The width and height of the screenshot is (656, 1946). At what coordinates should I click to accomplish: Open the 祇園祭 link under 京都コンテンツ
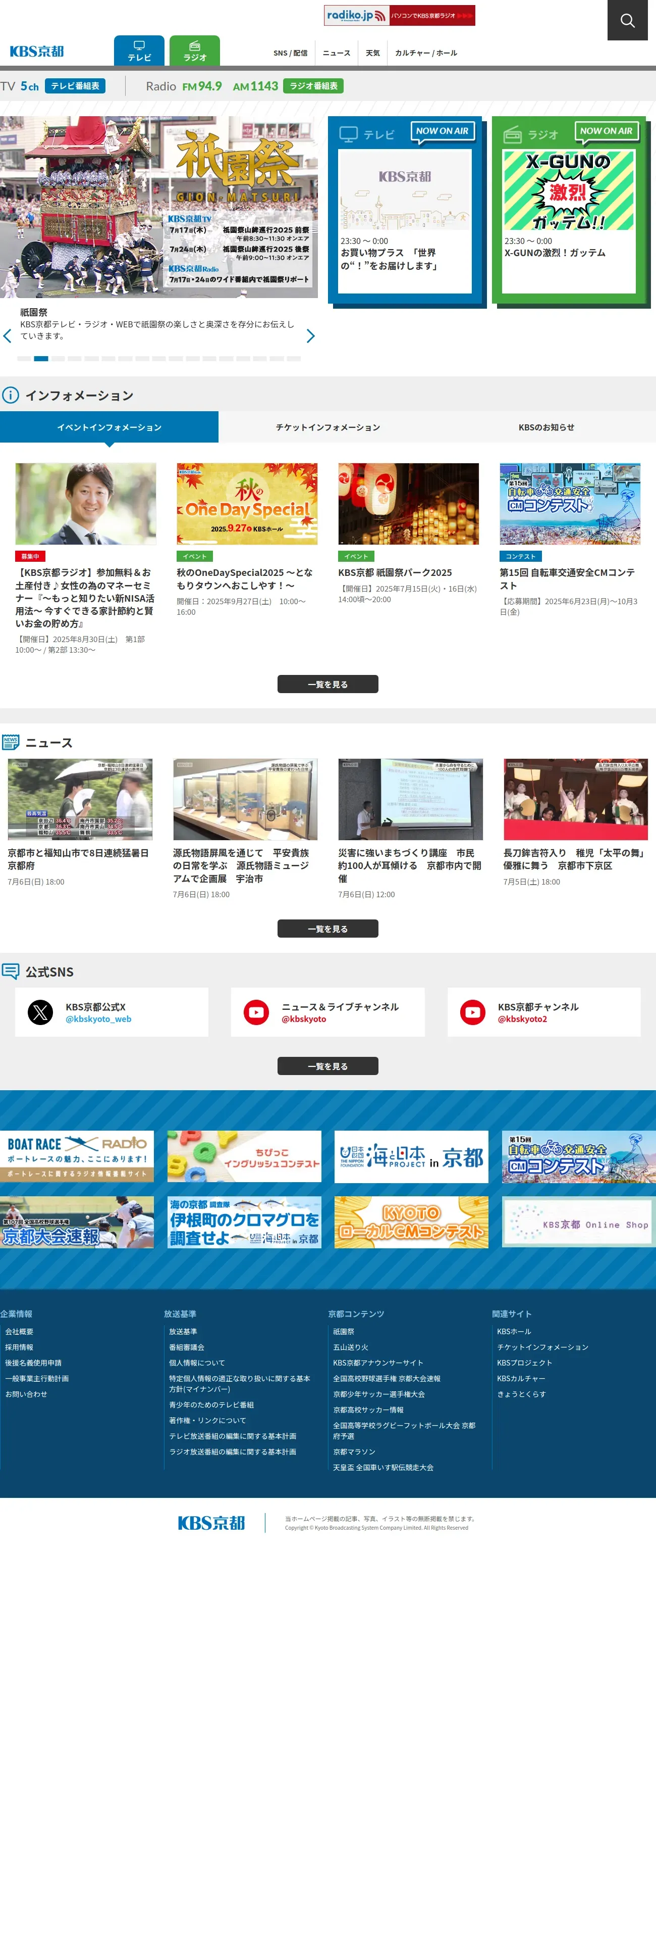(x=344, y=1332)
